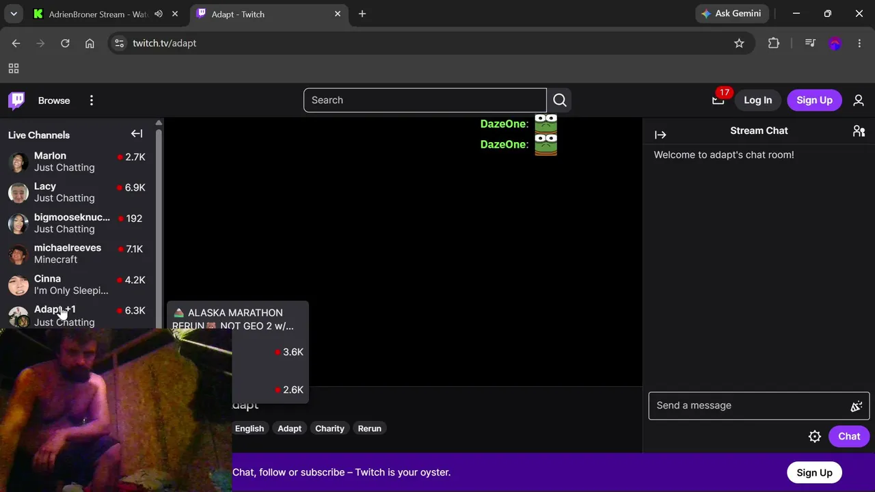Select the Adapt - Twitch tab
This screenshot has height=492, width=875.
coord(269,14)
